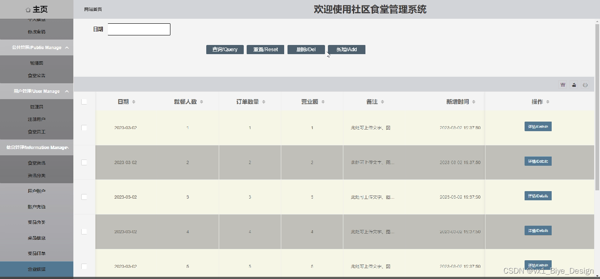
Task: Open 食堂资讯 in the sidebar
Action: click(37, 163)
